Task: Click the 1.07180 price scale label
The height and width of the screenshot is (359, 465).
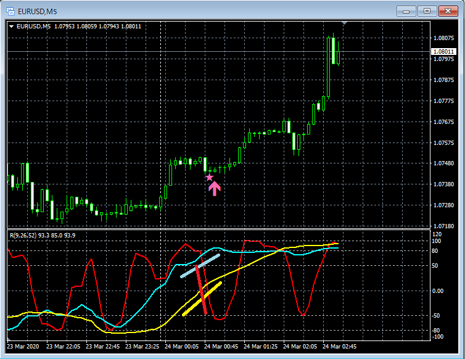Action: point(443,226)
